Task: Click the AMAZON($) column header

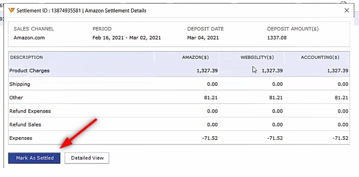Action: pos(195,57)
